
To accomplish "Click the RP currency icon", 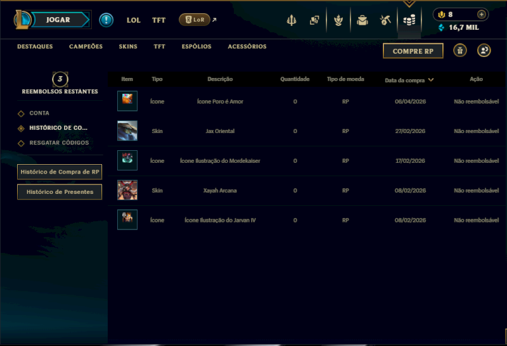I will click(442, 15).
